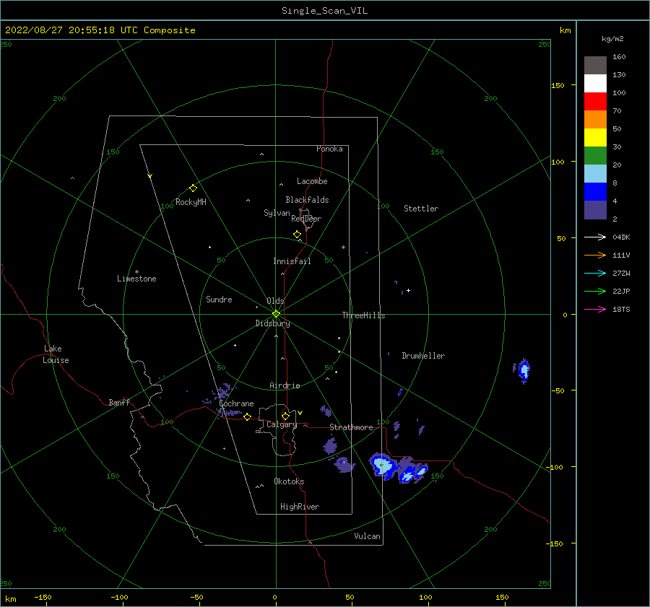The height and width of the screenshot is (607, 650).
Task: Select the yellow diamond marker inside the Calgary outline
Action: pos(285,416)
